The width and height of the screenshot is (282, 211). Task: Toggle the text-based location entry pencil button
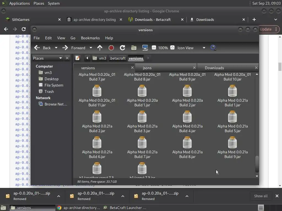click(78, 58)
